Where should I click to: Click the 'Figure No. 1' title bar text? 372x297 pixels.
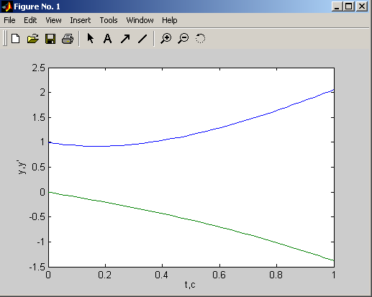coord(37,6)
